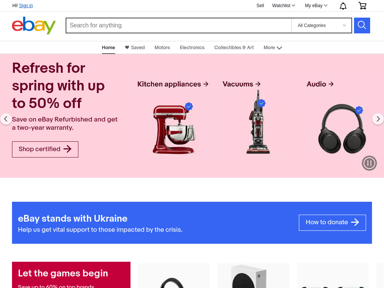
Task: Focus the Search for anything field
Action: click(x=179, y=25)
